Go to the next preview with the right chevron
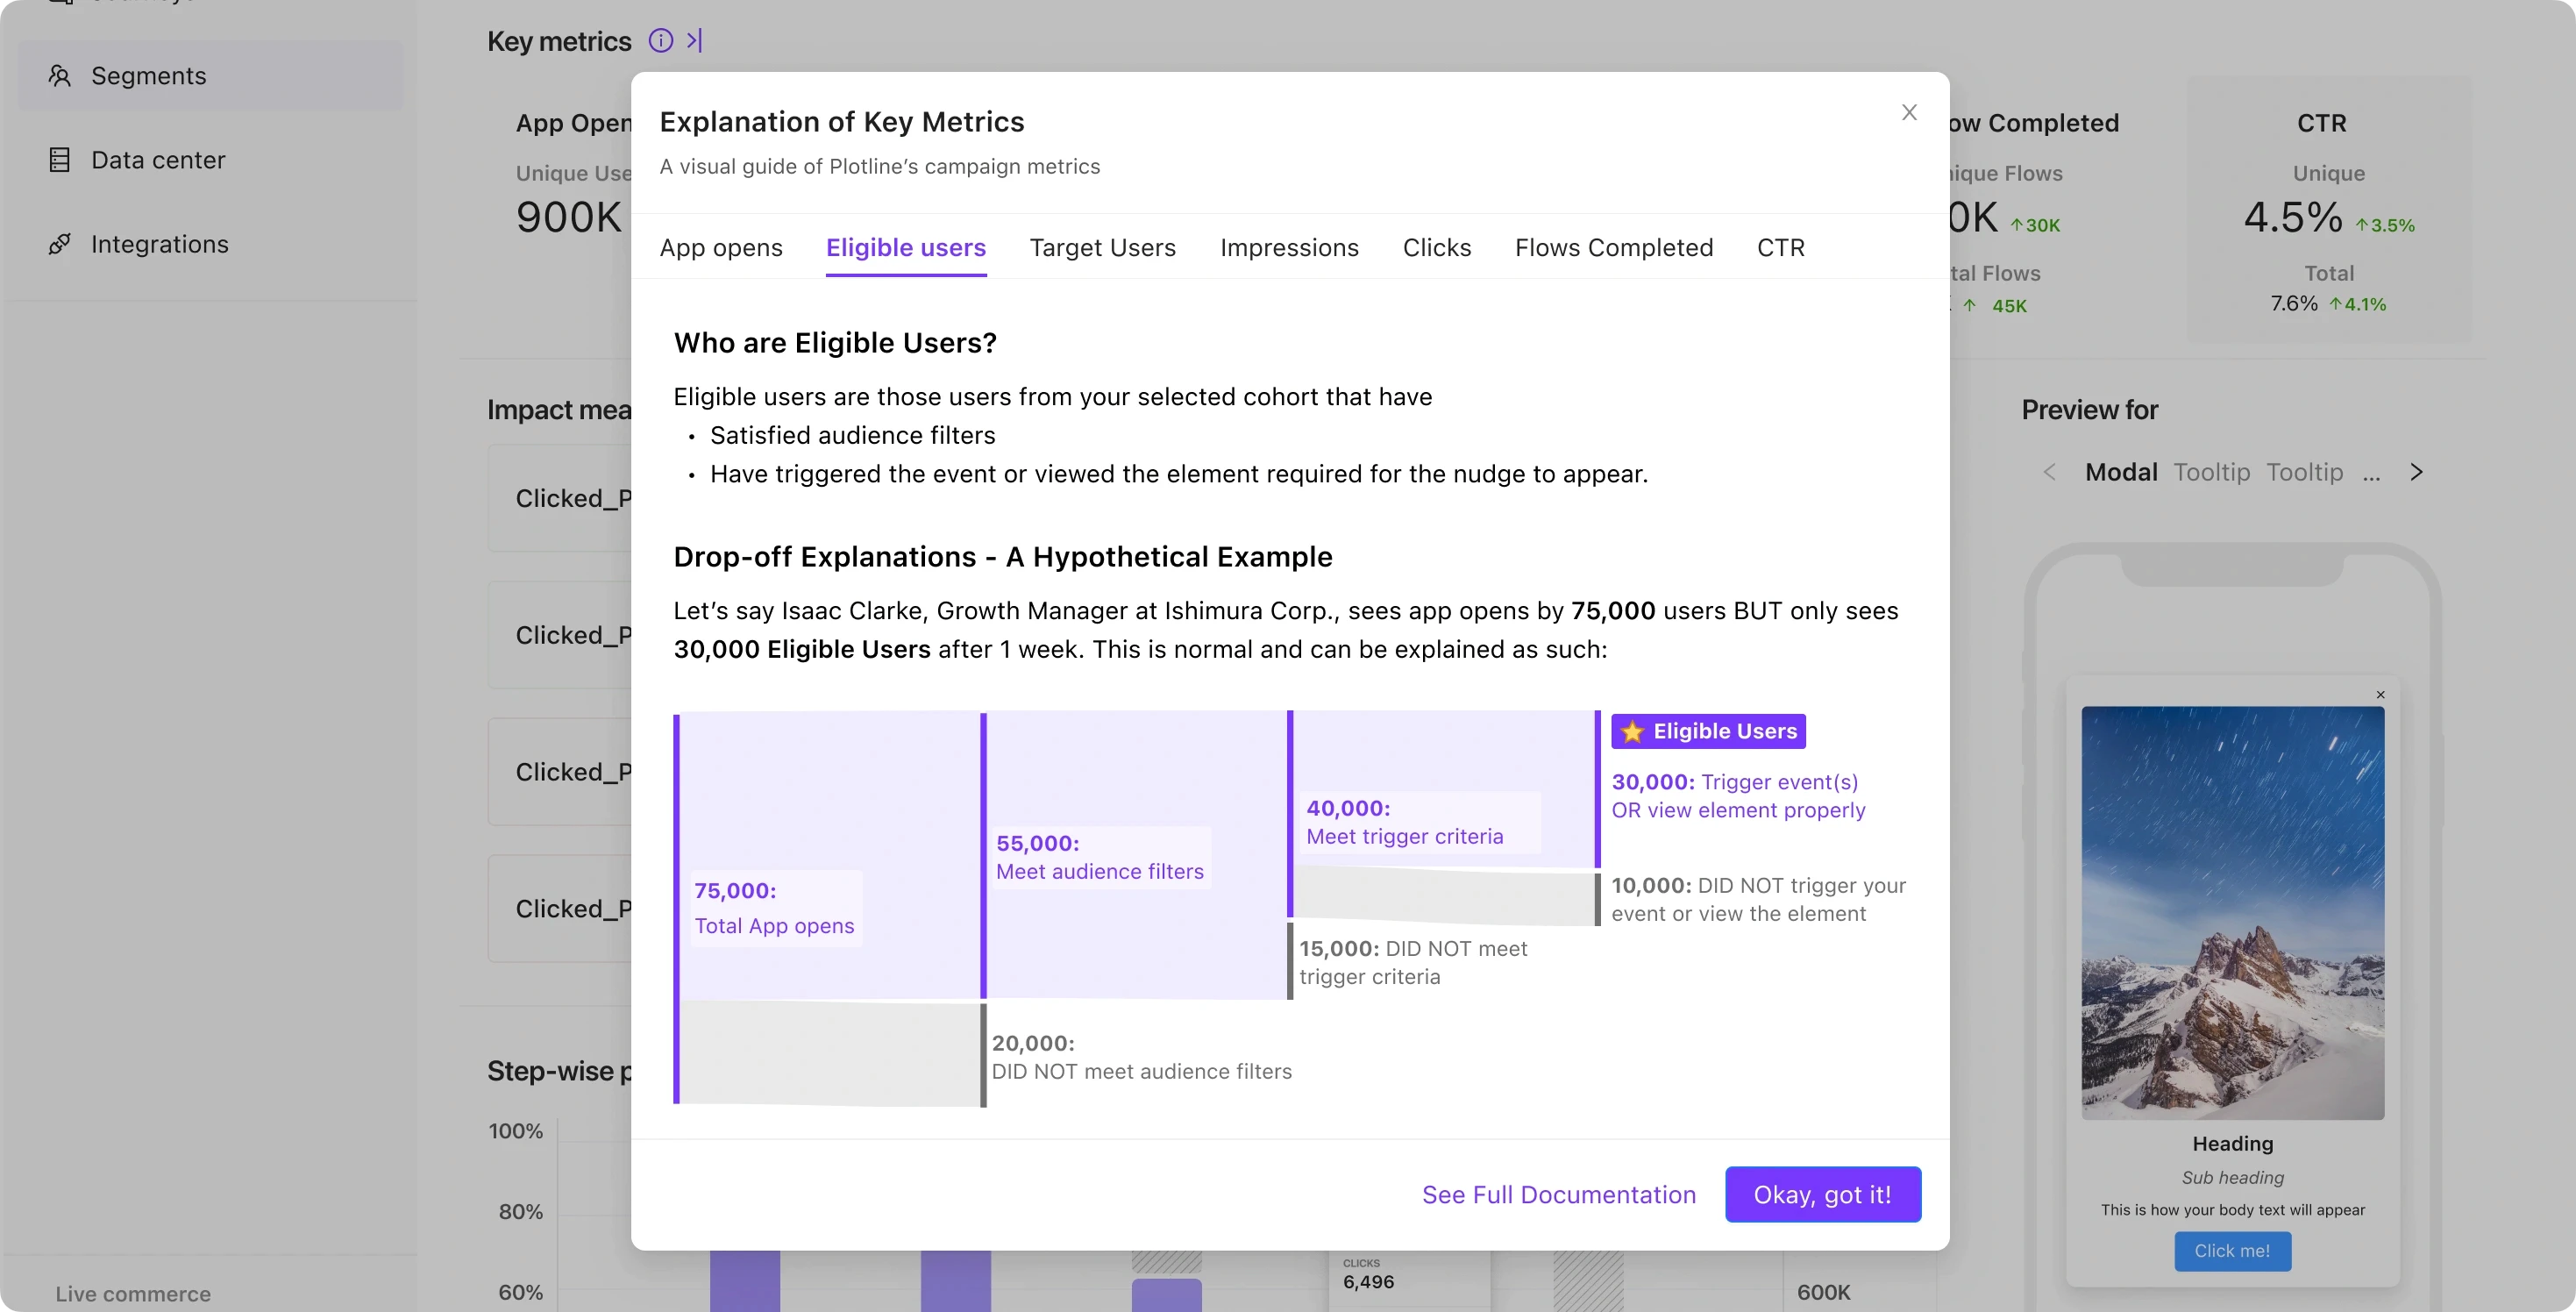 (2417, 472)
